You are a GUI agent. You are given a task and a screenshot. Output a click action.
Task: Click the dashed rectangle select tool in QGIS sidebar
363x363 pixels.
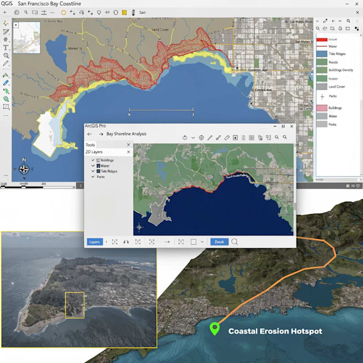6,107
